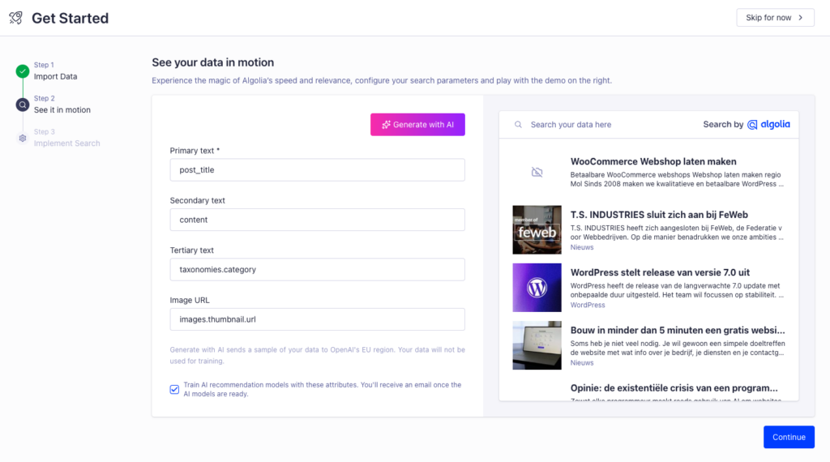Click the Experience the magic of Algolia subtitle
The width and height of the screenshot is (830, 462).
click(x=382, y=80)
